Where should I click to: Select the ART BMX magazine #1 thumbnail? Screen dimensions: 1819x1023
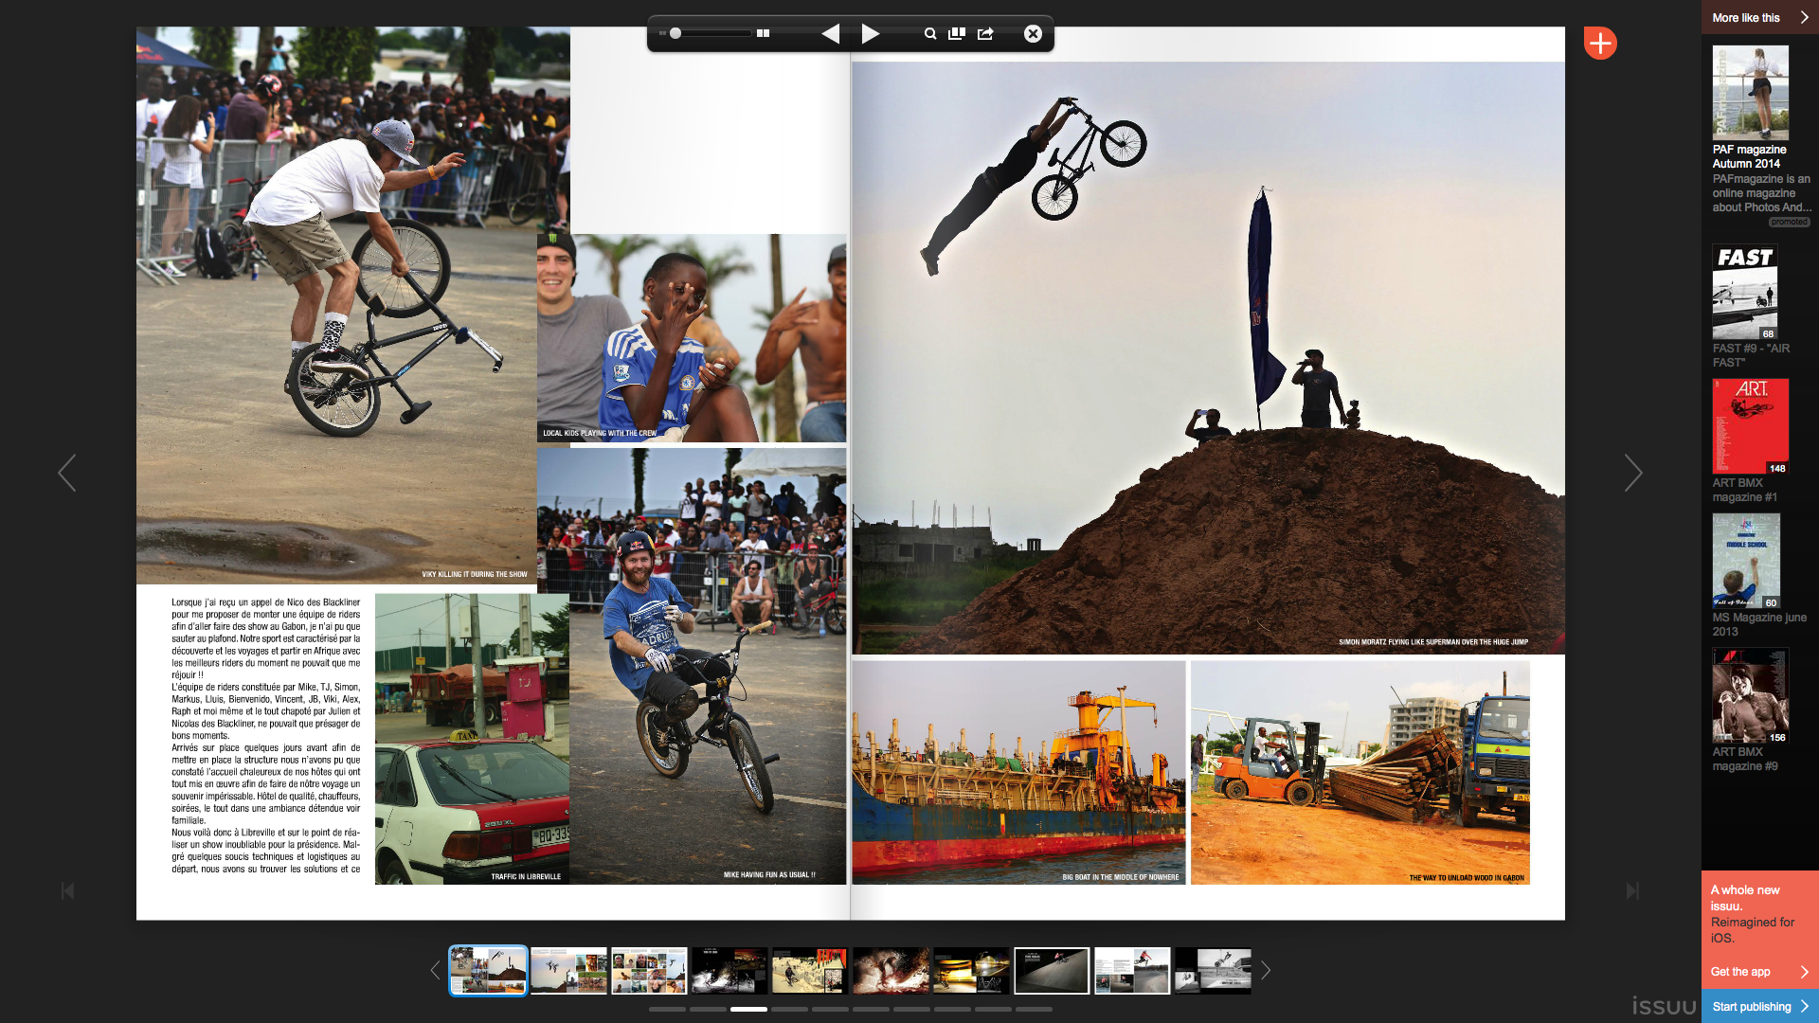point(1750,426)
